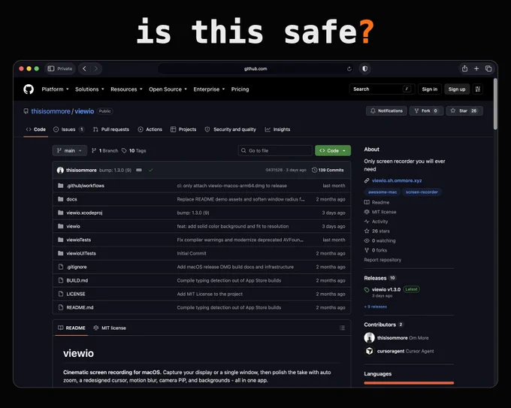Focus the GitHub Search field
Screen dimensions: 511x408
point(382,89)
